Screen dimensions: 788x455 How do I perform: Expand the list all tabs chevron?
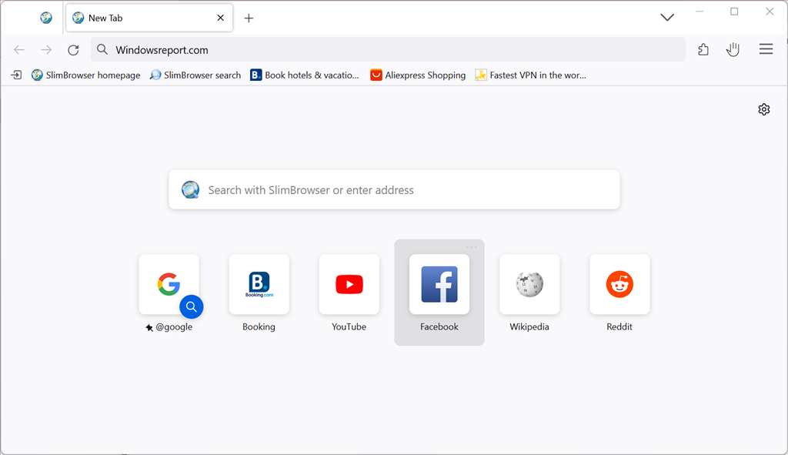coord(667,17)
